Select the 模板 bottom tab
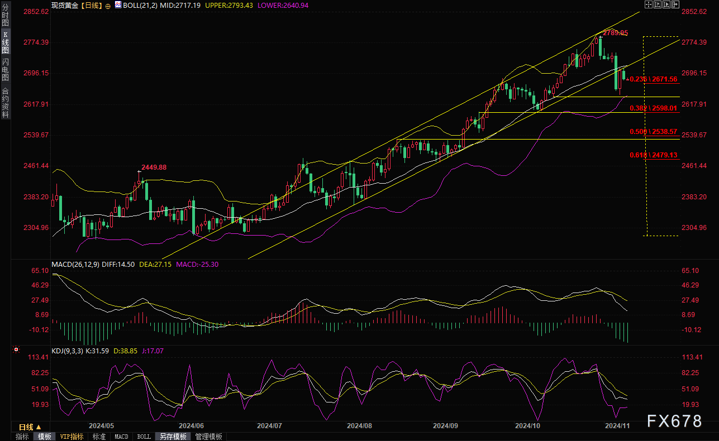This screenshot has height=441, width=719. click(x=45, y=437)
